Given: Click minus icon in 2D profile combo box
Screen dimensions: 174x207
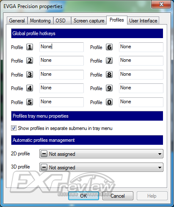Looking at the screenshot, I should coord(44,154).
